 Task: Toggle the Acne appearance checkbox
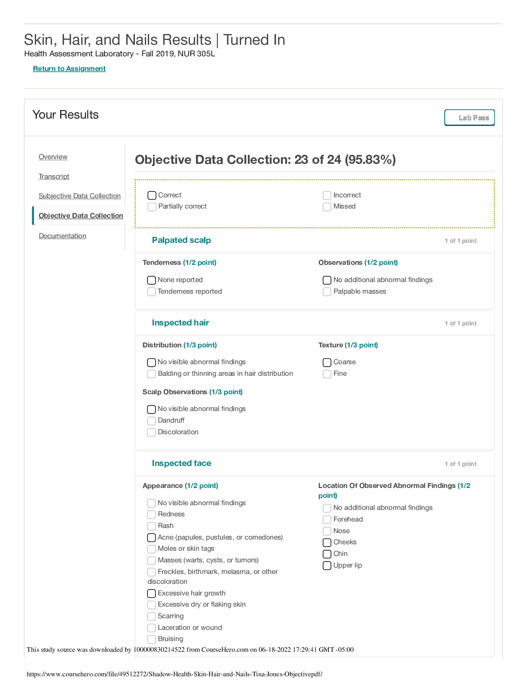tap(152, 538)
